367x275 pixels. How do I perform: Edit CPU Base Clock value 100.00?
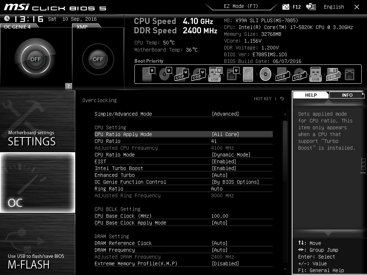pyautogui.click(x=220, y=216)
